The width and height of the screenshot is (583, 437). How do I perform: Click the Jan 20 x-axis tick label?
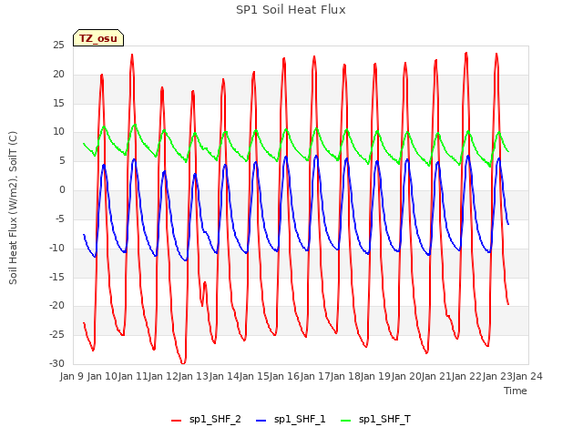coord(406,376)
